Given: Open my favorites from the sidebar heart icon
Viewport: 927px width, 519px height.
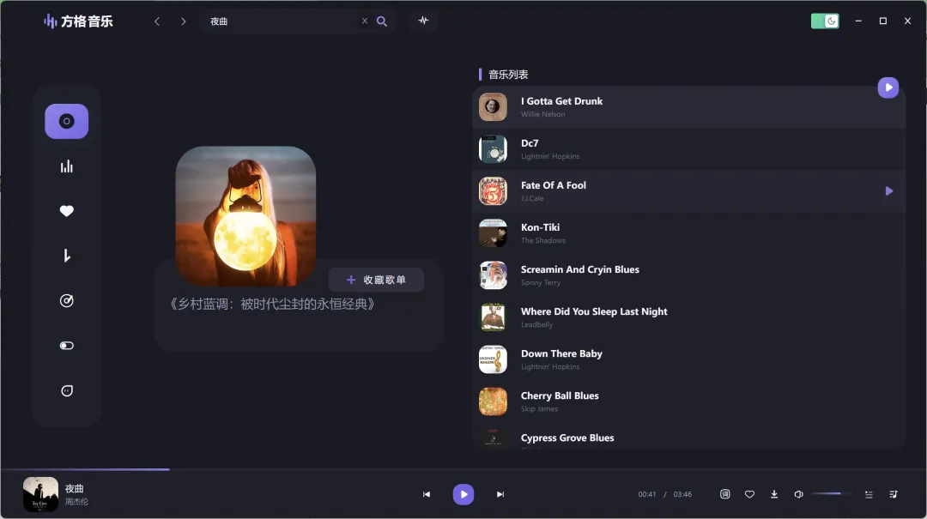Looking at the screenshot, I should [x=66, y=210].
